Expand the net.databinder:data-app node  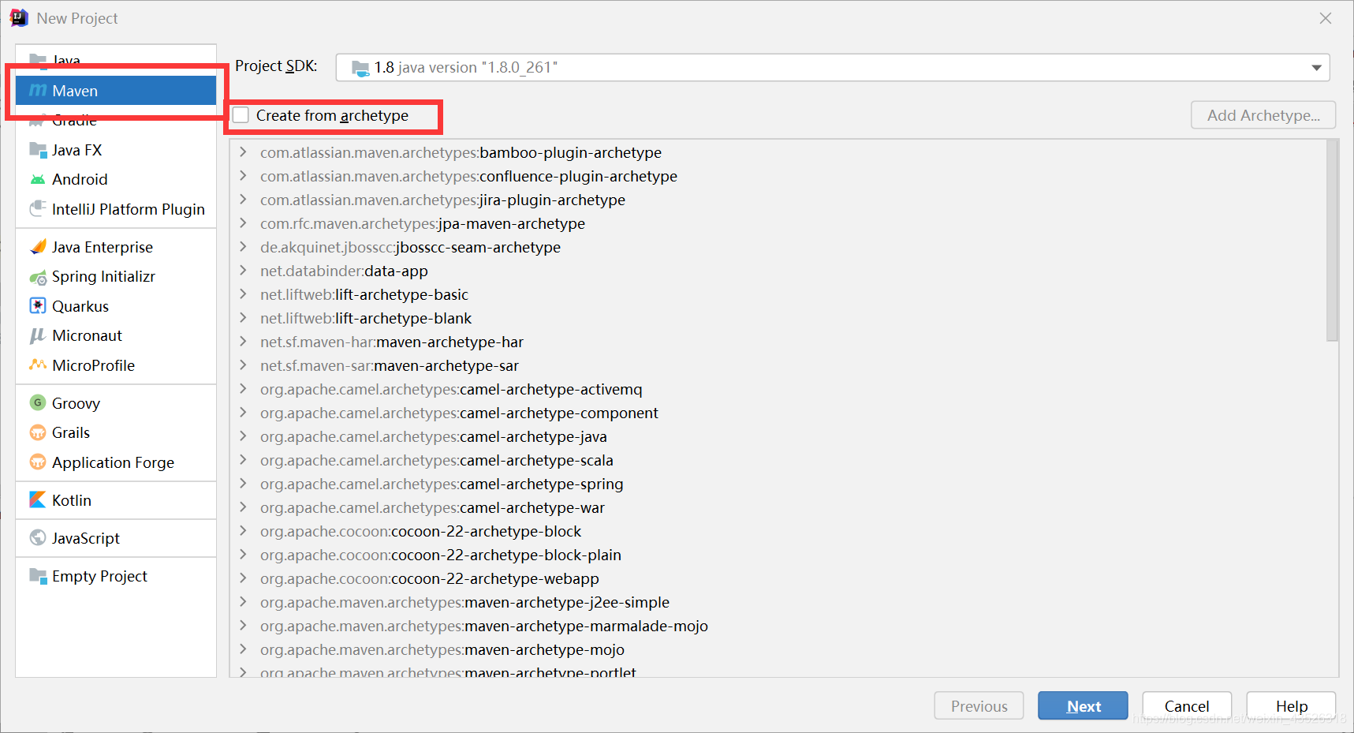coord(244,271)
